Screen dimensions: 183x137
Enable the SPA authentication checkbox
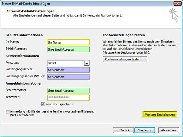pos(7,111)
